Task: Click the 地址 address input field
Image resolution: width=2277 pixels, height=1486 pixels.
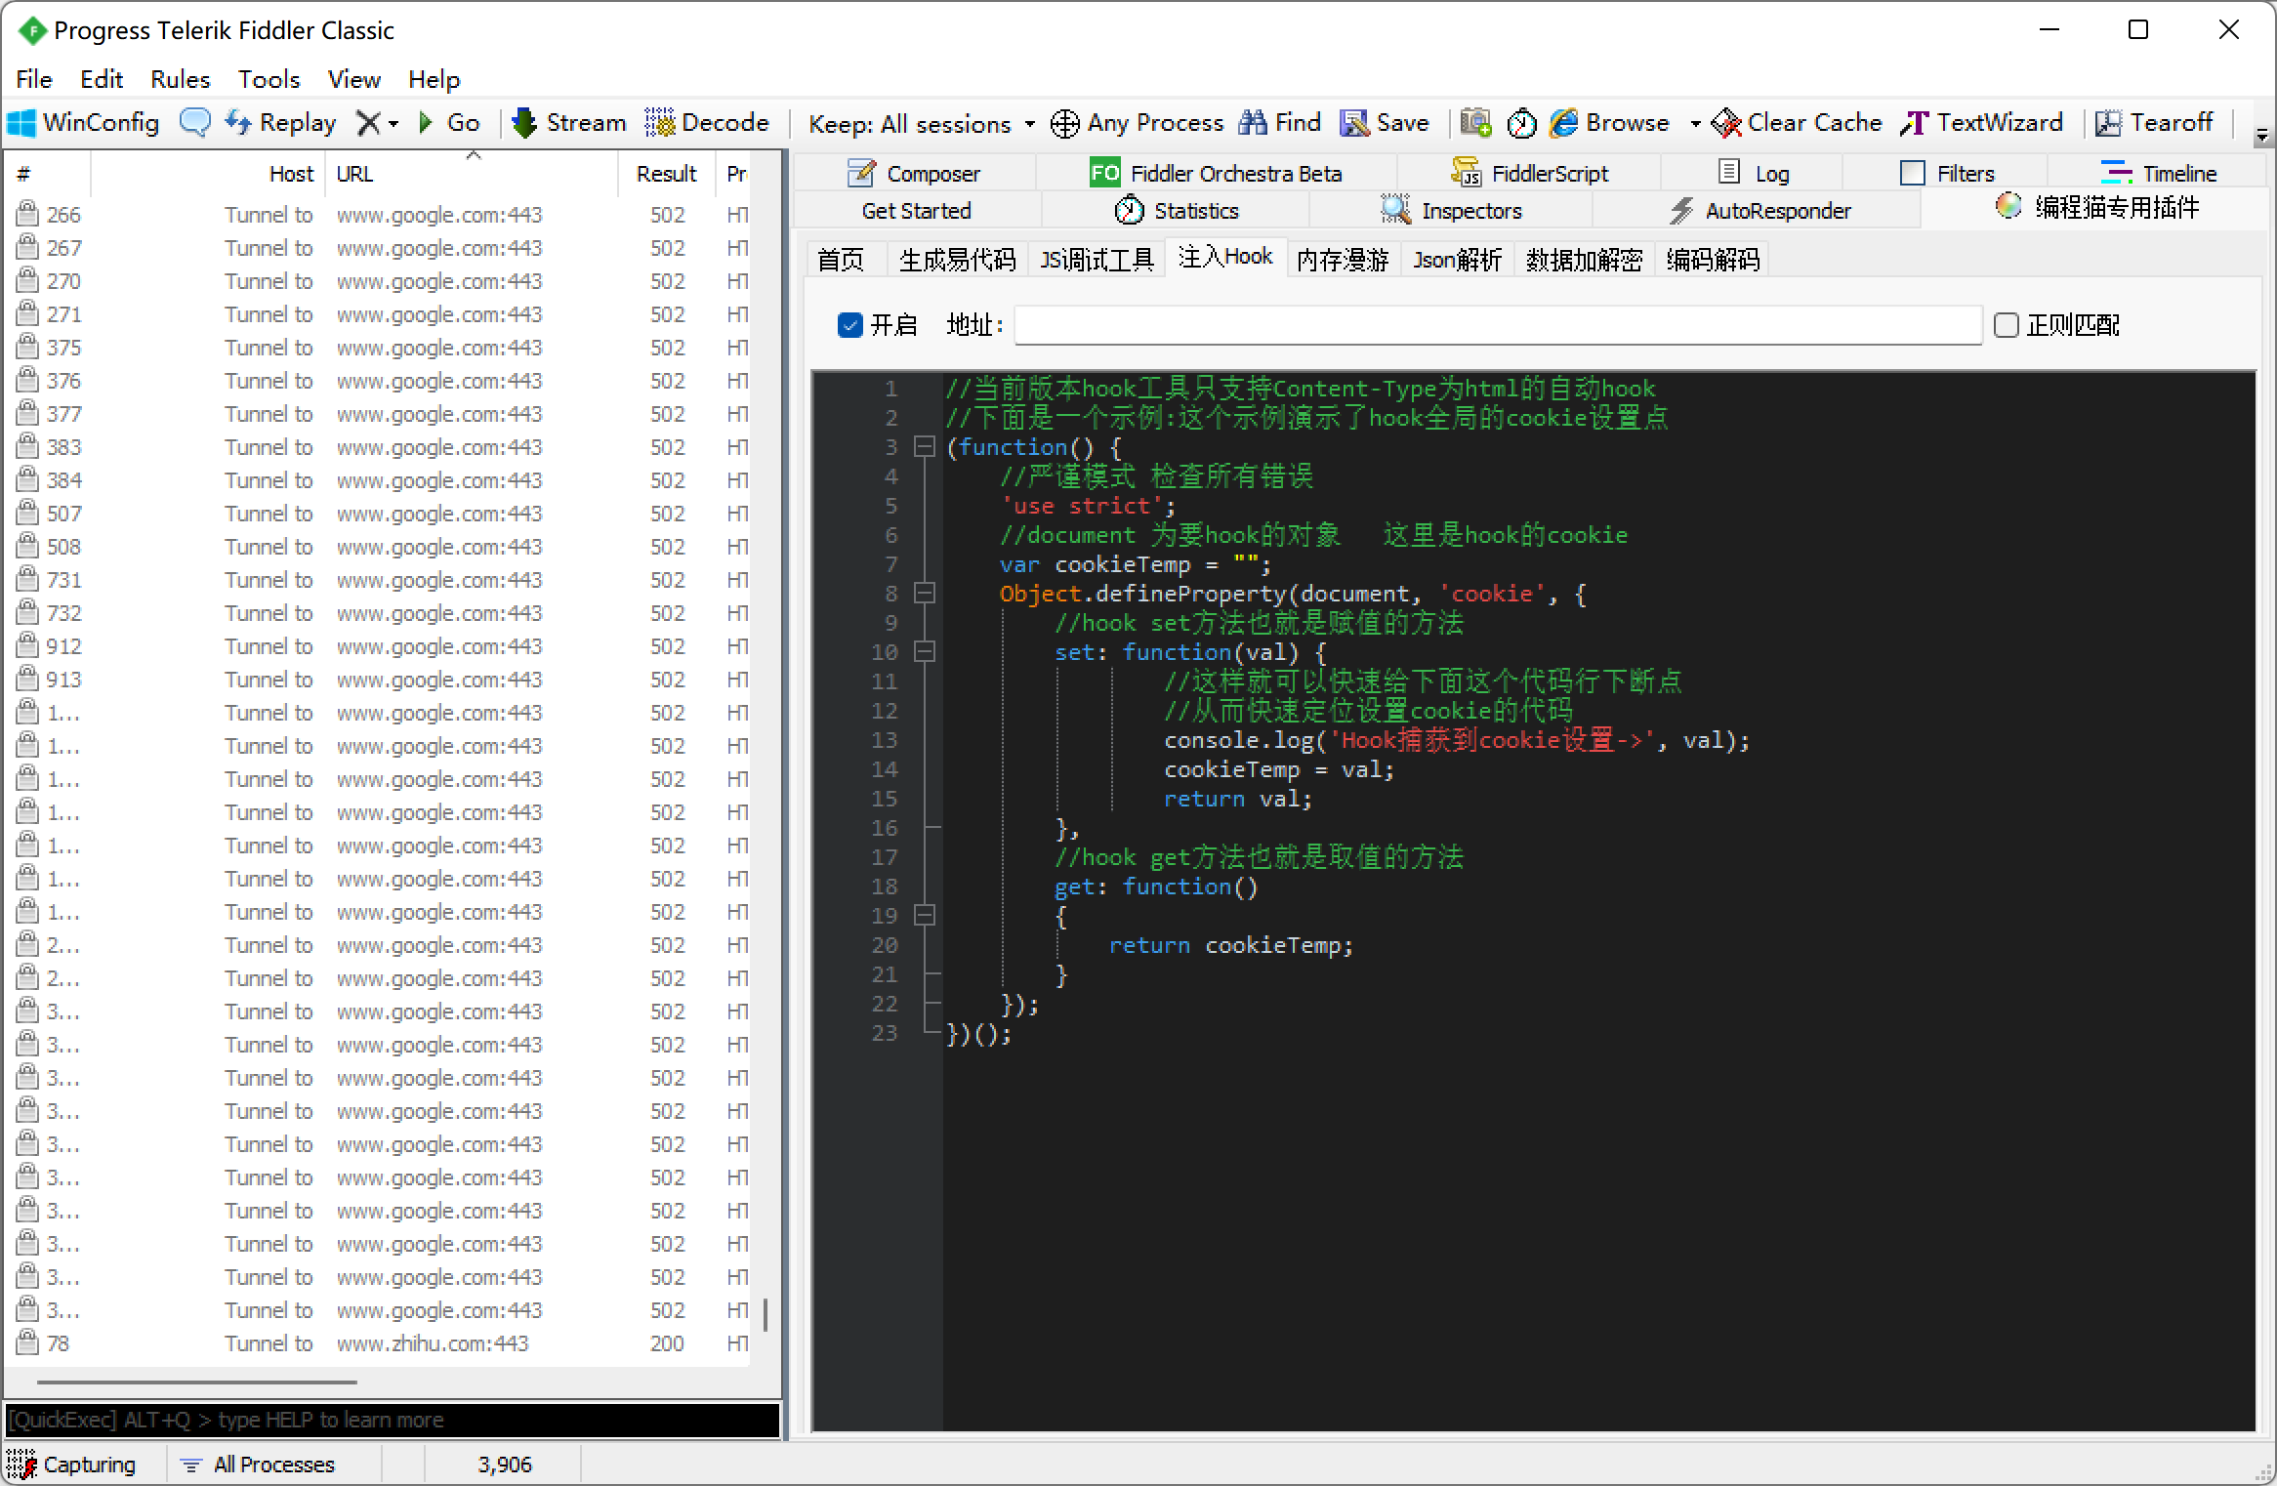Action: click(1497, 325)
